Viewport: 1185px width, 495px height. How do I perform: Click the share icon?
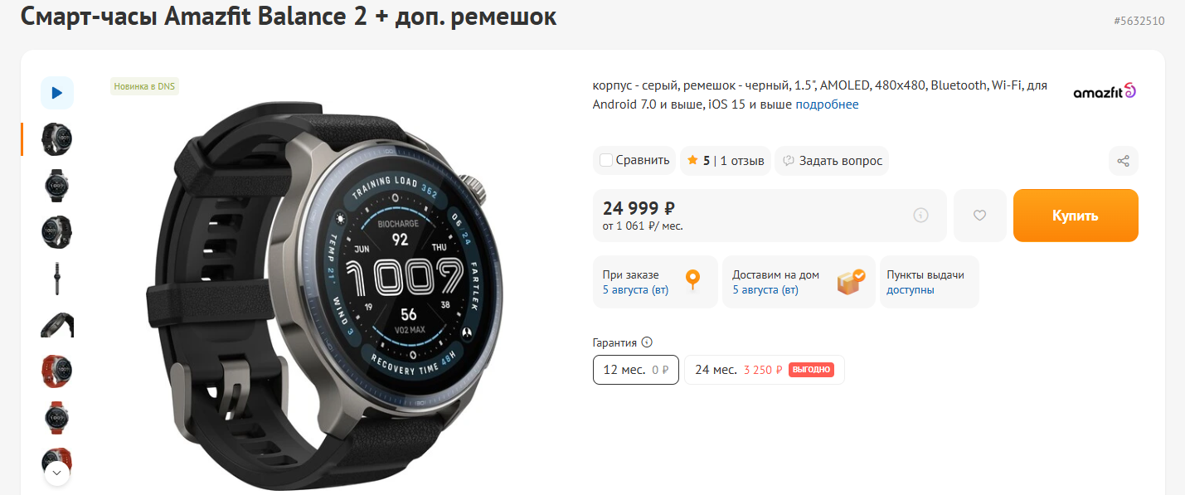1123,161
